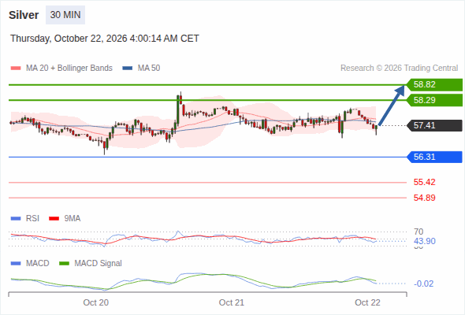465x315 pixels.
Task: Click the RSI legend blue swatch
Action: pos(16,219)
